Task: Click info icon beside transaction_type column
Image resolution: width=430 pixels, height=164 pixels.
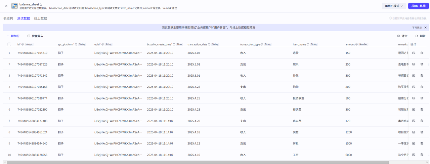Action: [262, 44]
